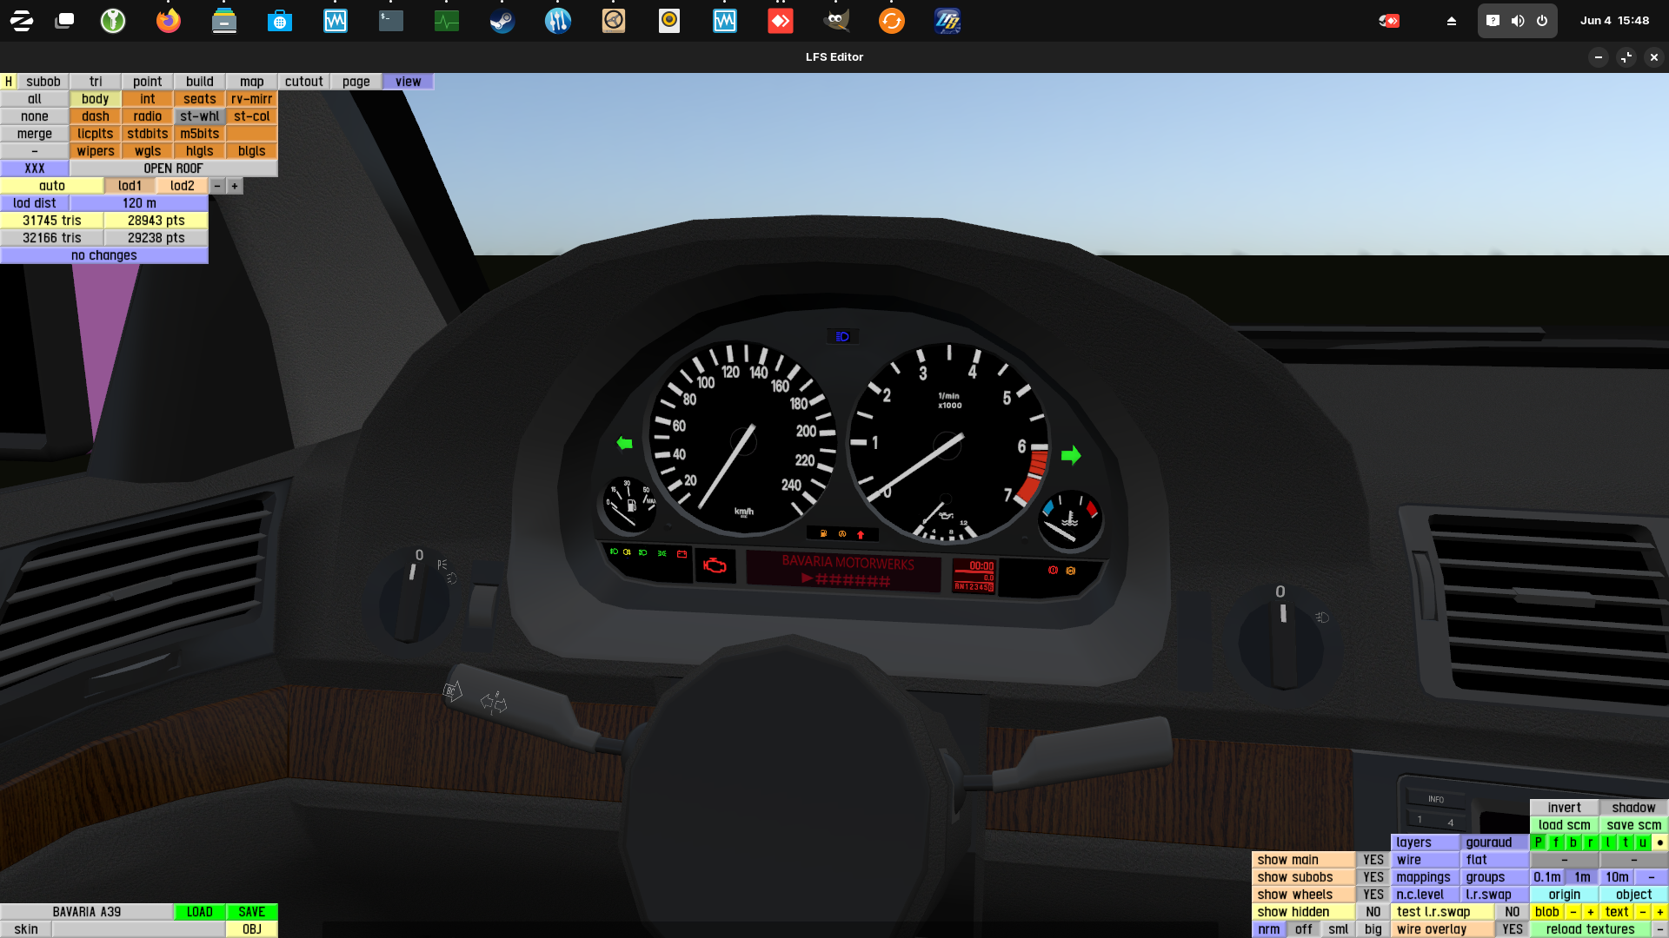Toggle wire overlay YES value

click(x=1512, y=929)
